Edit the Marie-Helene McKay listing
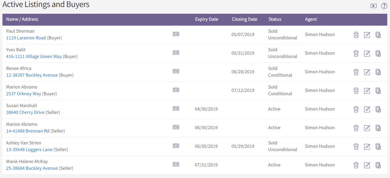This screenshot has height=178, width=390. pos(367,165)
